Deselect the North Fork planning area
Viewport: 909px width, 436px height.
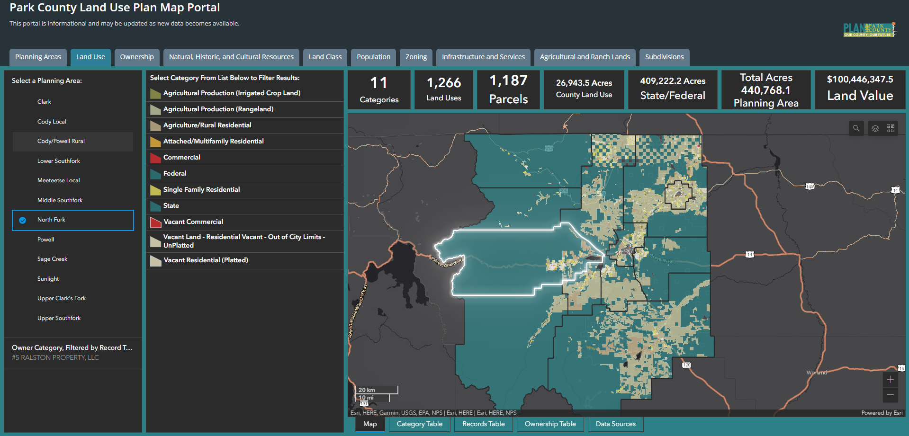point(73,220)
